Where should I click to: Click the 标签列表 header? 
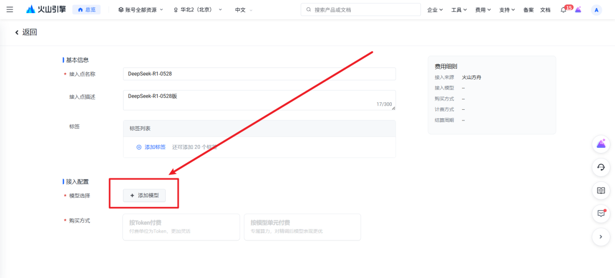(x=259, y=128)
